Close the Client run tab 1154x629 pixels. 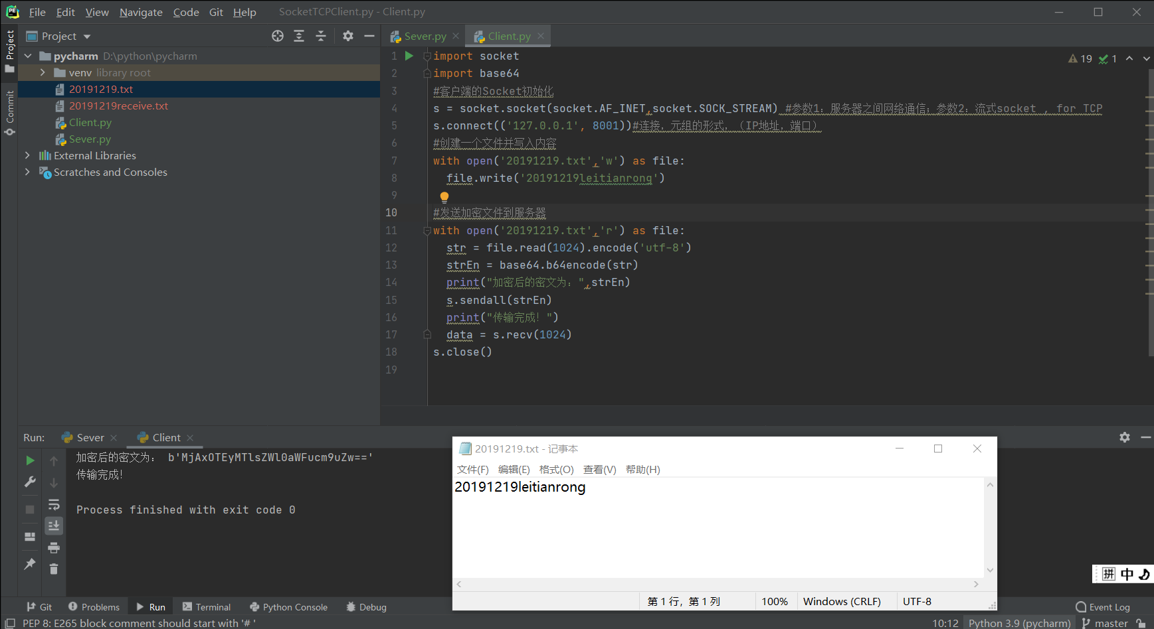(190, 437)
